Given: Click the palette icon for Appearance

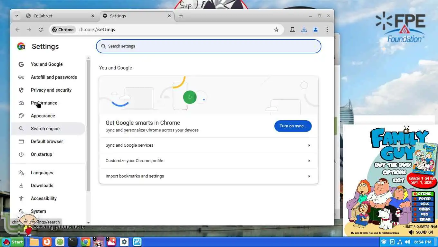Looking at the screenshot, I should 21,116.
